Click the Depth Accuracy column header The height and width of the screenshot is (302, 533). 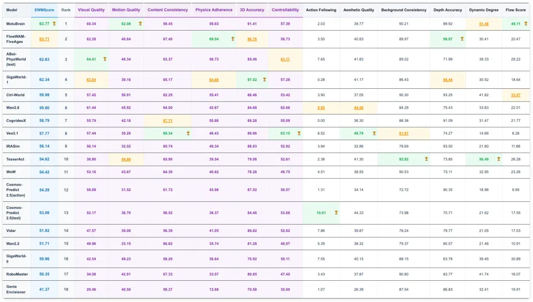pos(448,10)
